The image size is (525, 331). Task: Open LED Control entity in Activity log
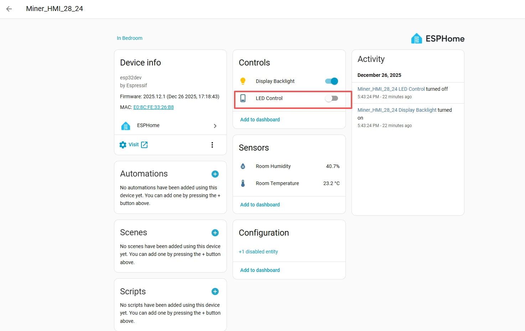click(391, 89)
